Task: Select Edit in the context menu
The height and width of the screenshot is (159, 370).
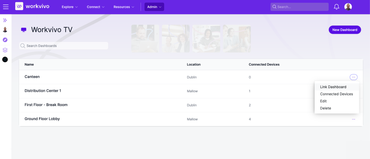Action: click(x=337, y=101)
